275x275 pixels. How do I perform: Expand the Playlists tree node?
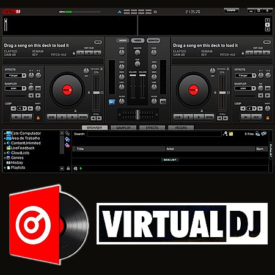click(5, 167)
